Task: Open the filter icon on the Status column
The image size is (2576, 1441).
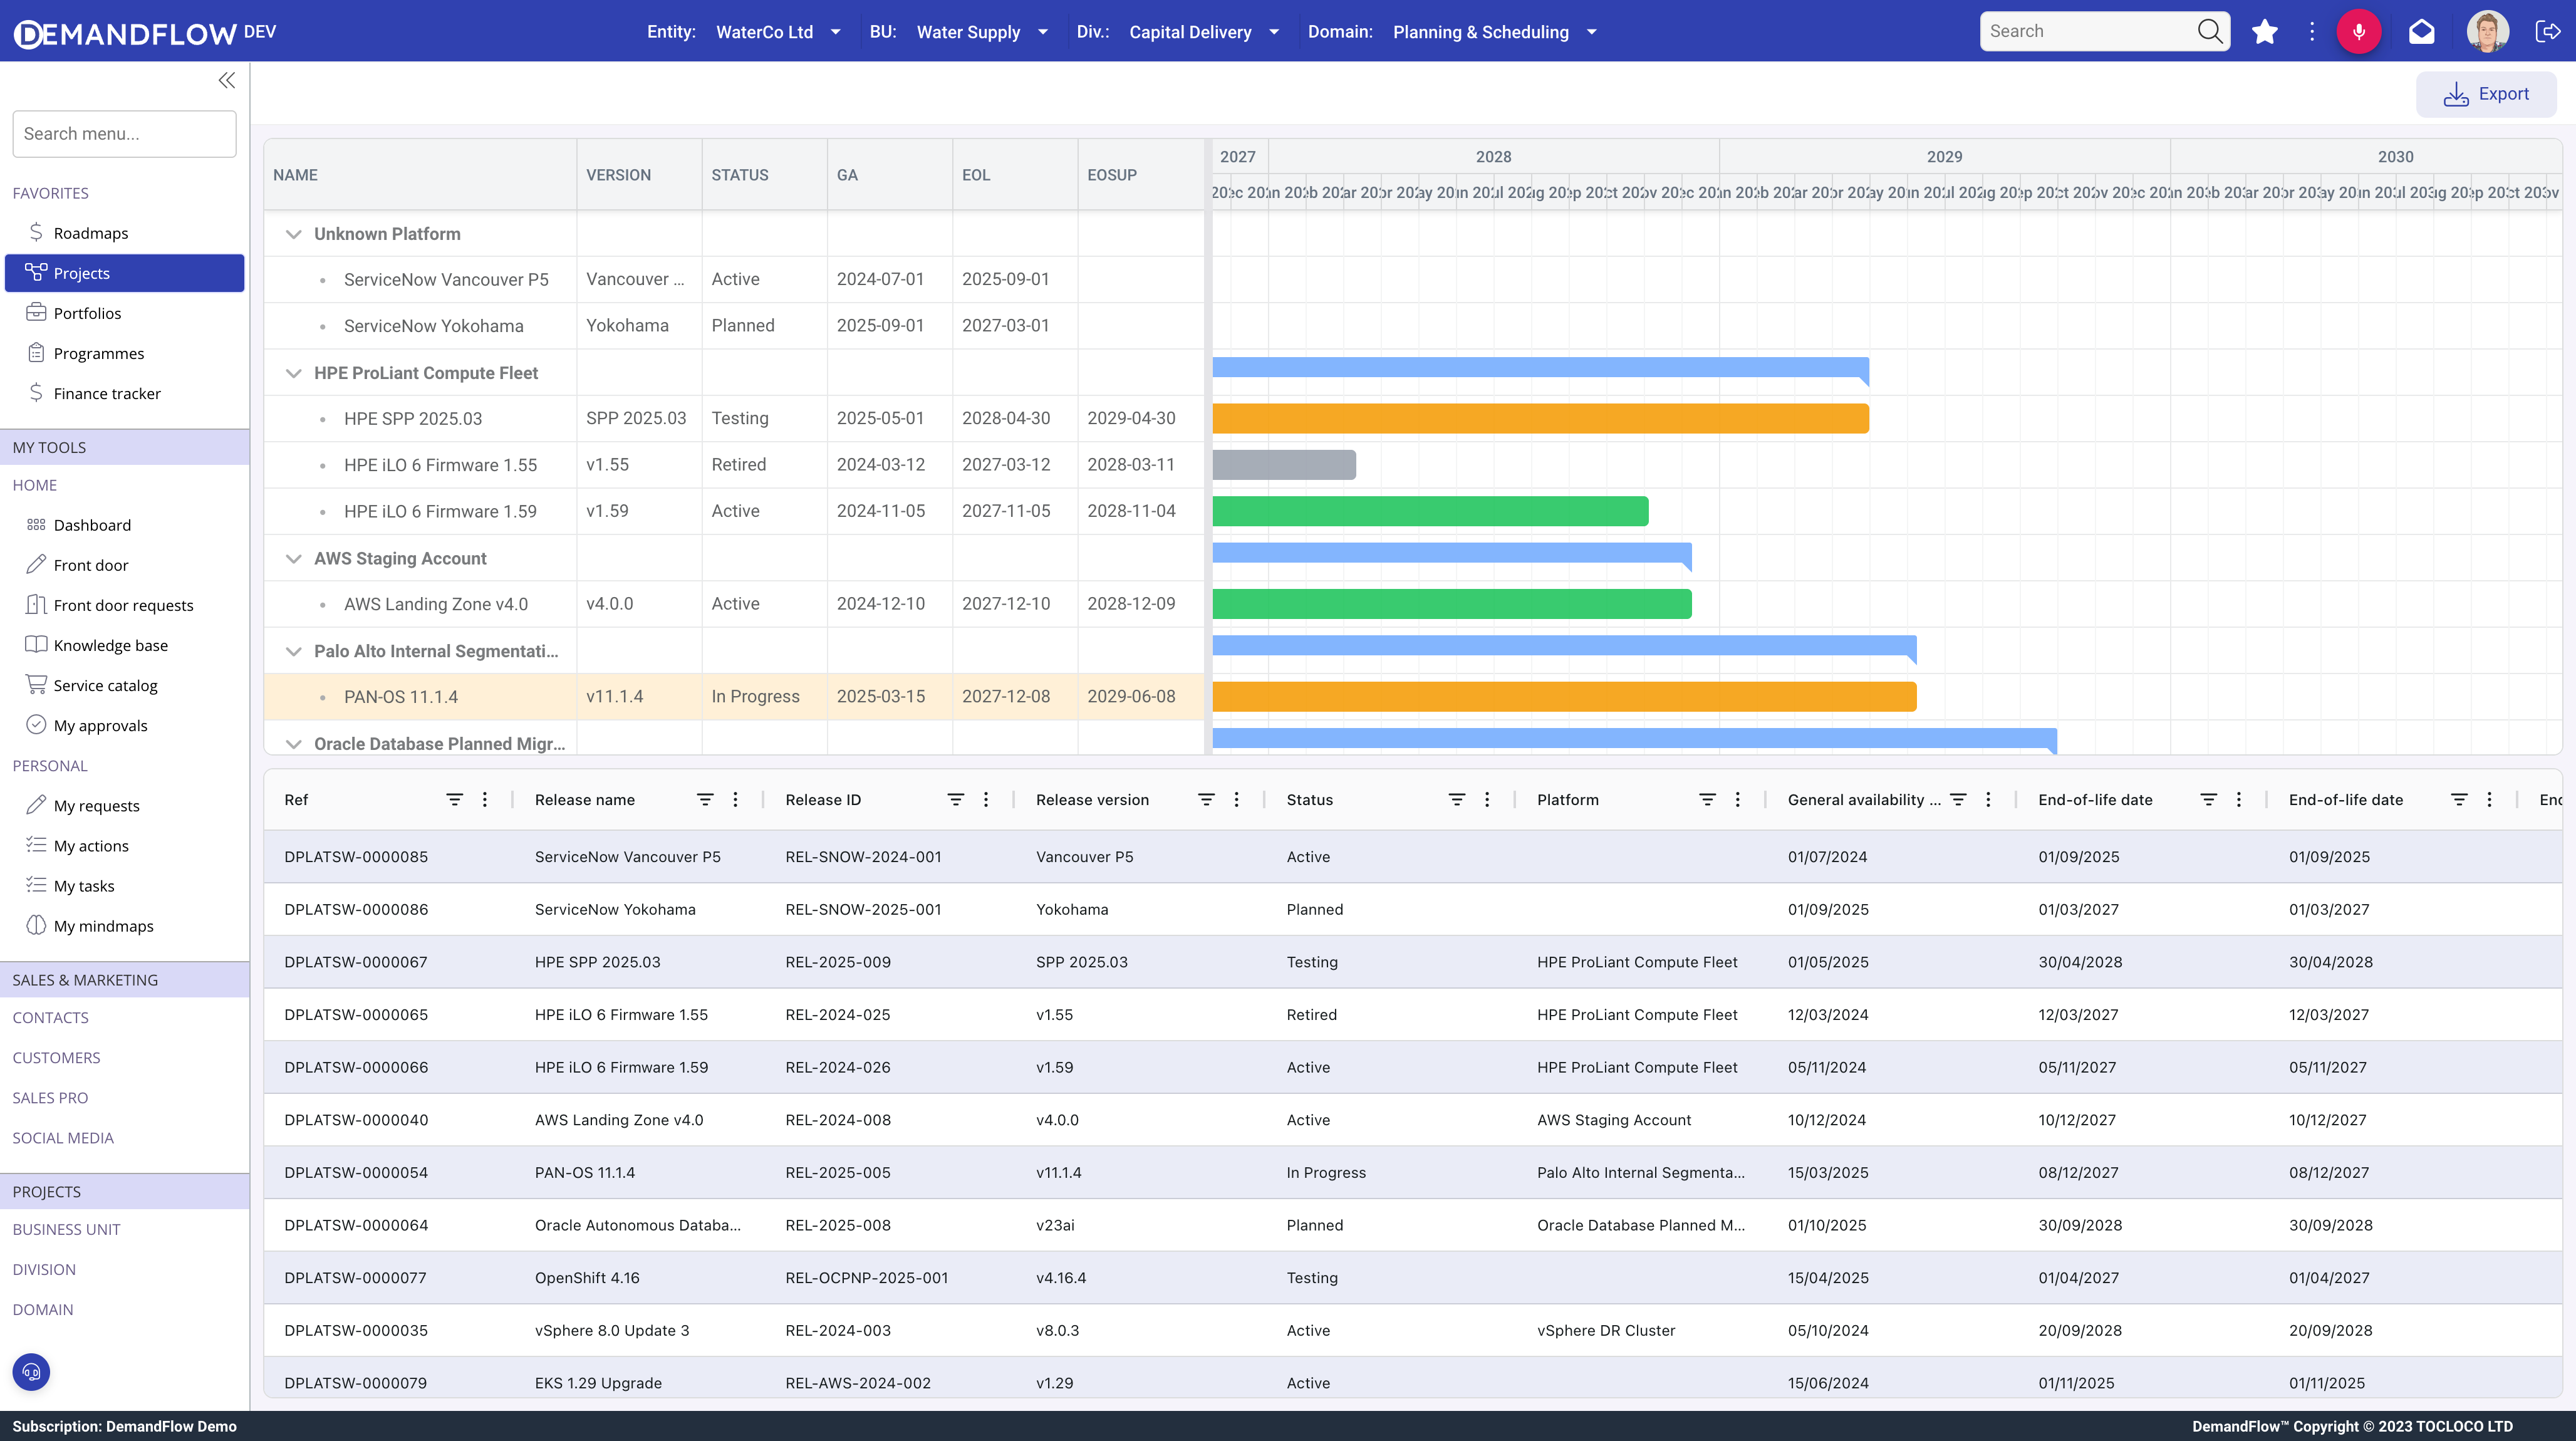Action: pos(1456,799)
